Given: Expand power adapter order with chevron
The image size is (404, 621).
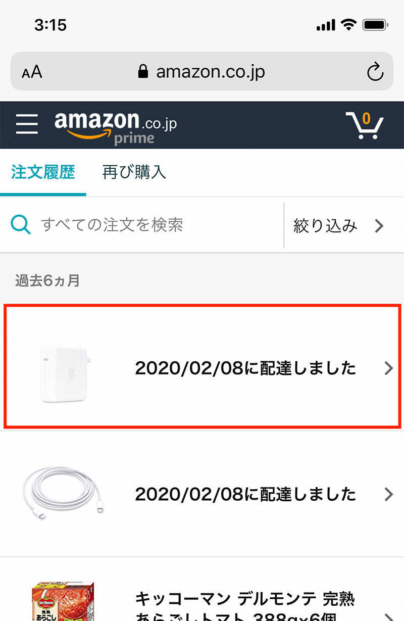Looking at the screenshot, I should [x=388, y=368].
